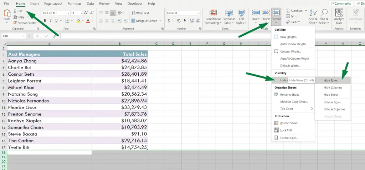This screenshot has height=170, width=365.
Task: Click the Accounting dollar format icon
Action: click(169, 21)
